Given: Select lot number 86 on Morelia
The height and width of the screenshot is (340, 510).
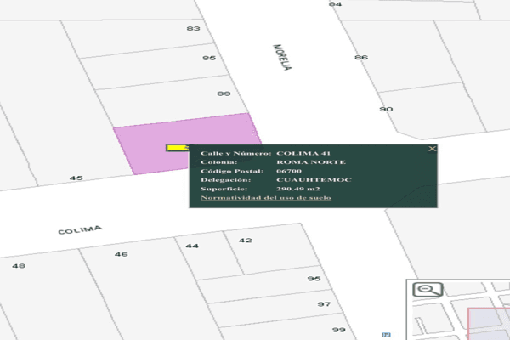Looking at the screenshot, I should pyautogui.click(x=361, y=57).
